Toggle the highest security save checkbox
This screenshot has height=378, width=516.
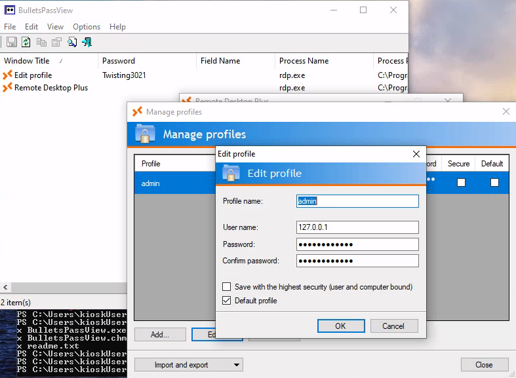point(226,287)
